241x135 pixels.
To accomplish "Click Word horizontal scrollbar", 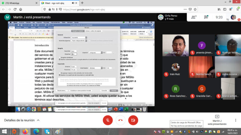I will pos(78,103).
